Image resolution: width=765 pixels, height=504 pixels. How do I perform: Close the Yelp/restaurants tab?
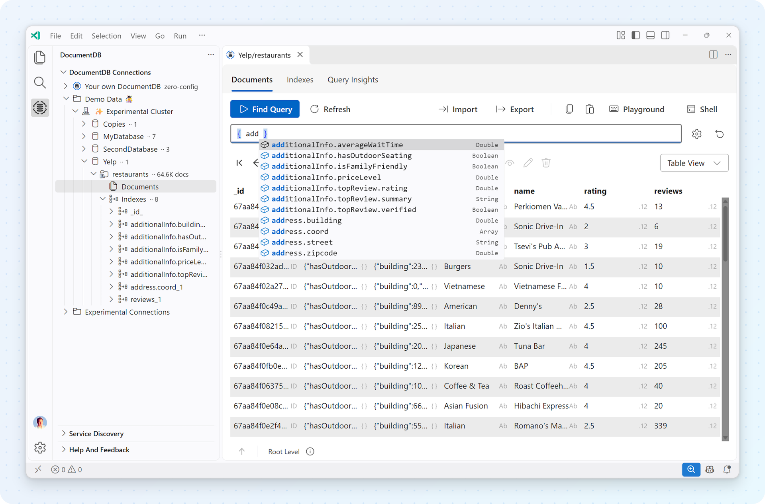click(300, 55)
